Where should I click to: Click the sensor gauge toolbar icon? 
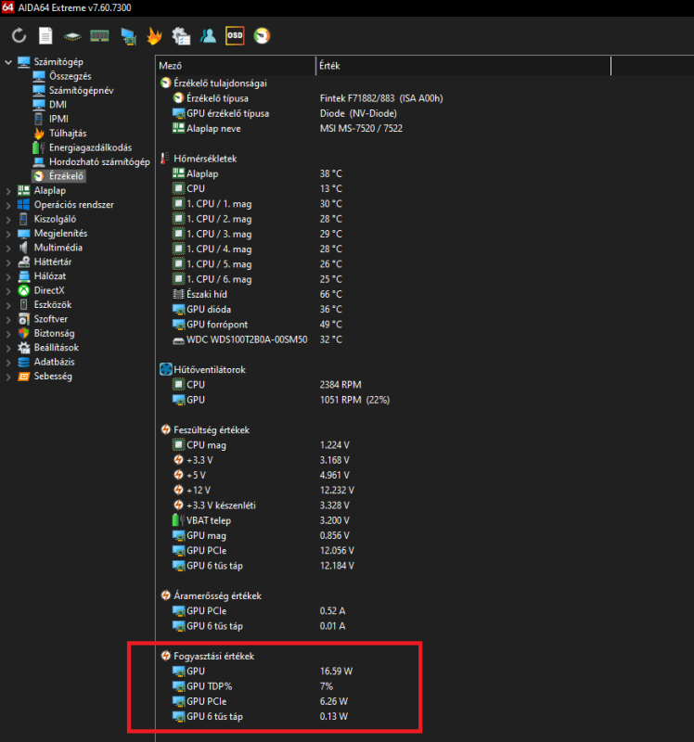pos(262,35)
